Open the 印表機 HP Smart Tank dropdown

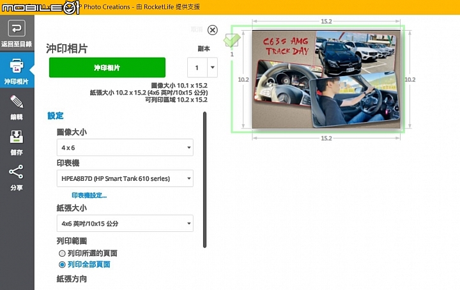click(x=125, y=178)
